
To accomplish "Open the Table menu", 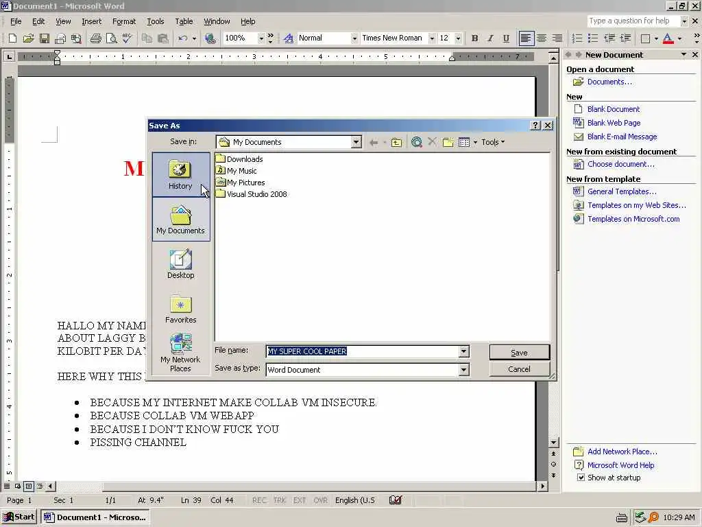I will pyautogui.click(x=184, y=21).
